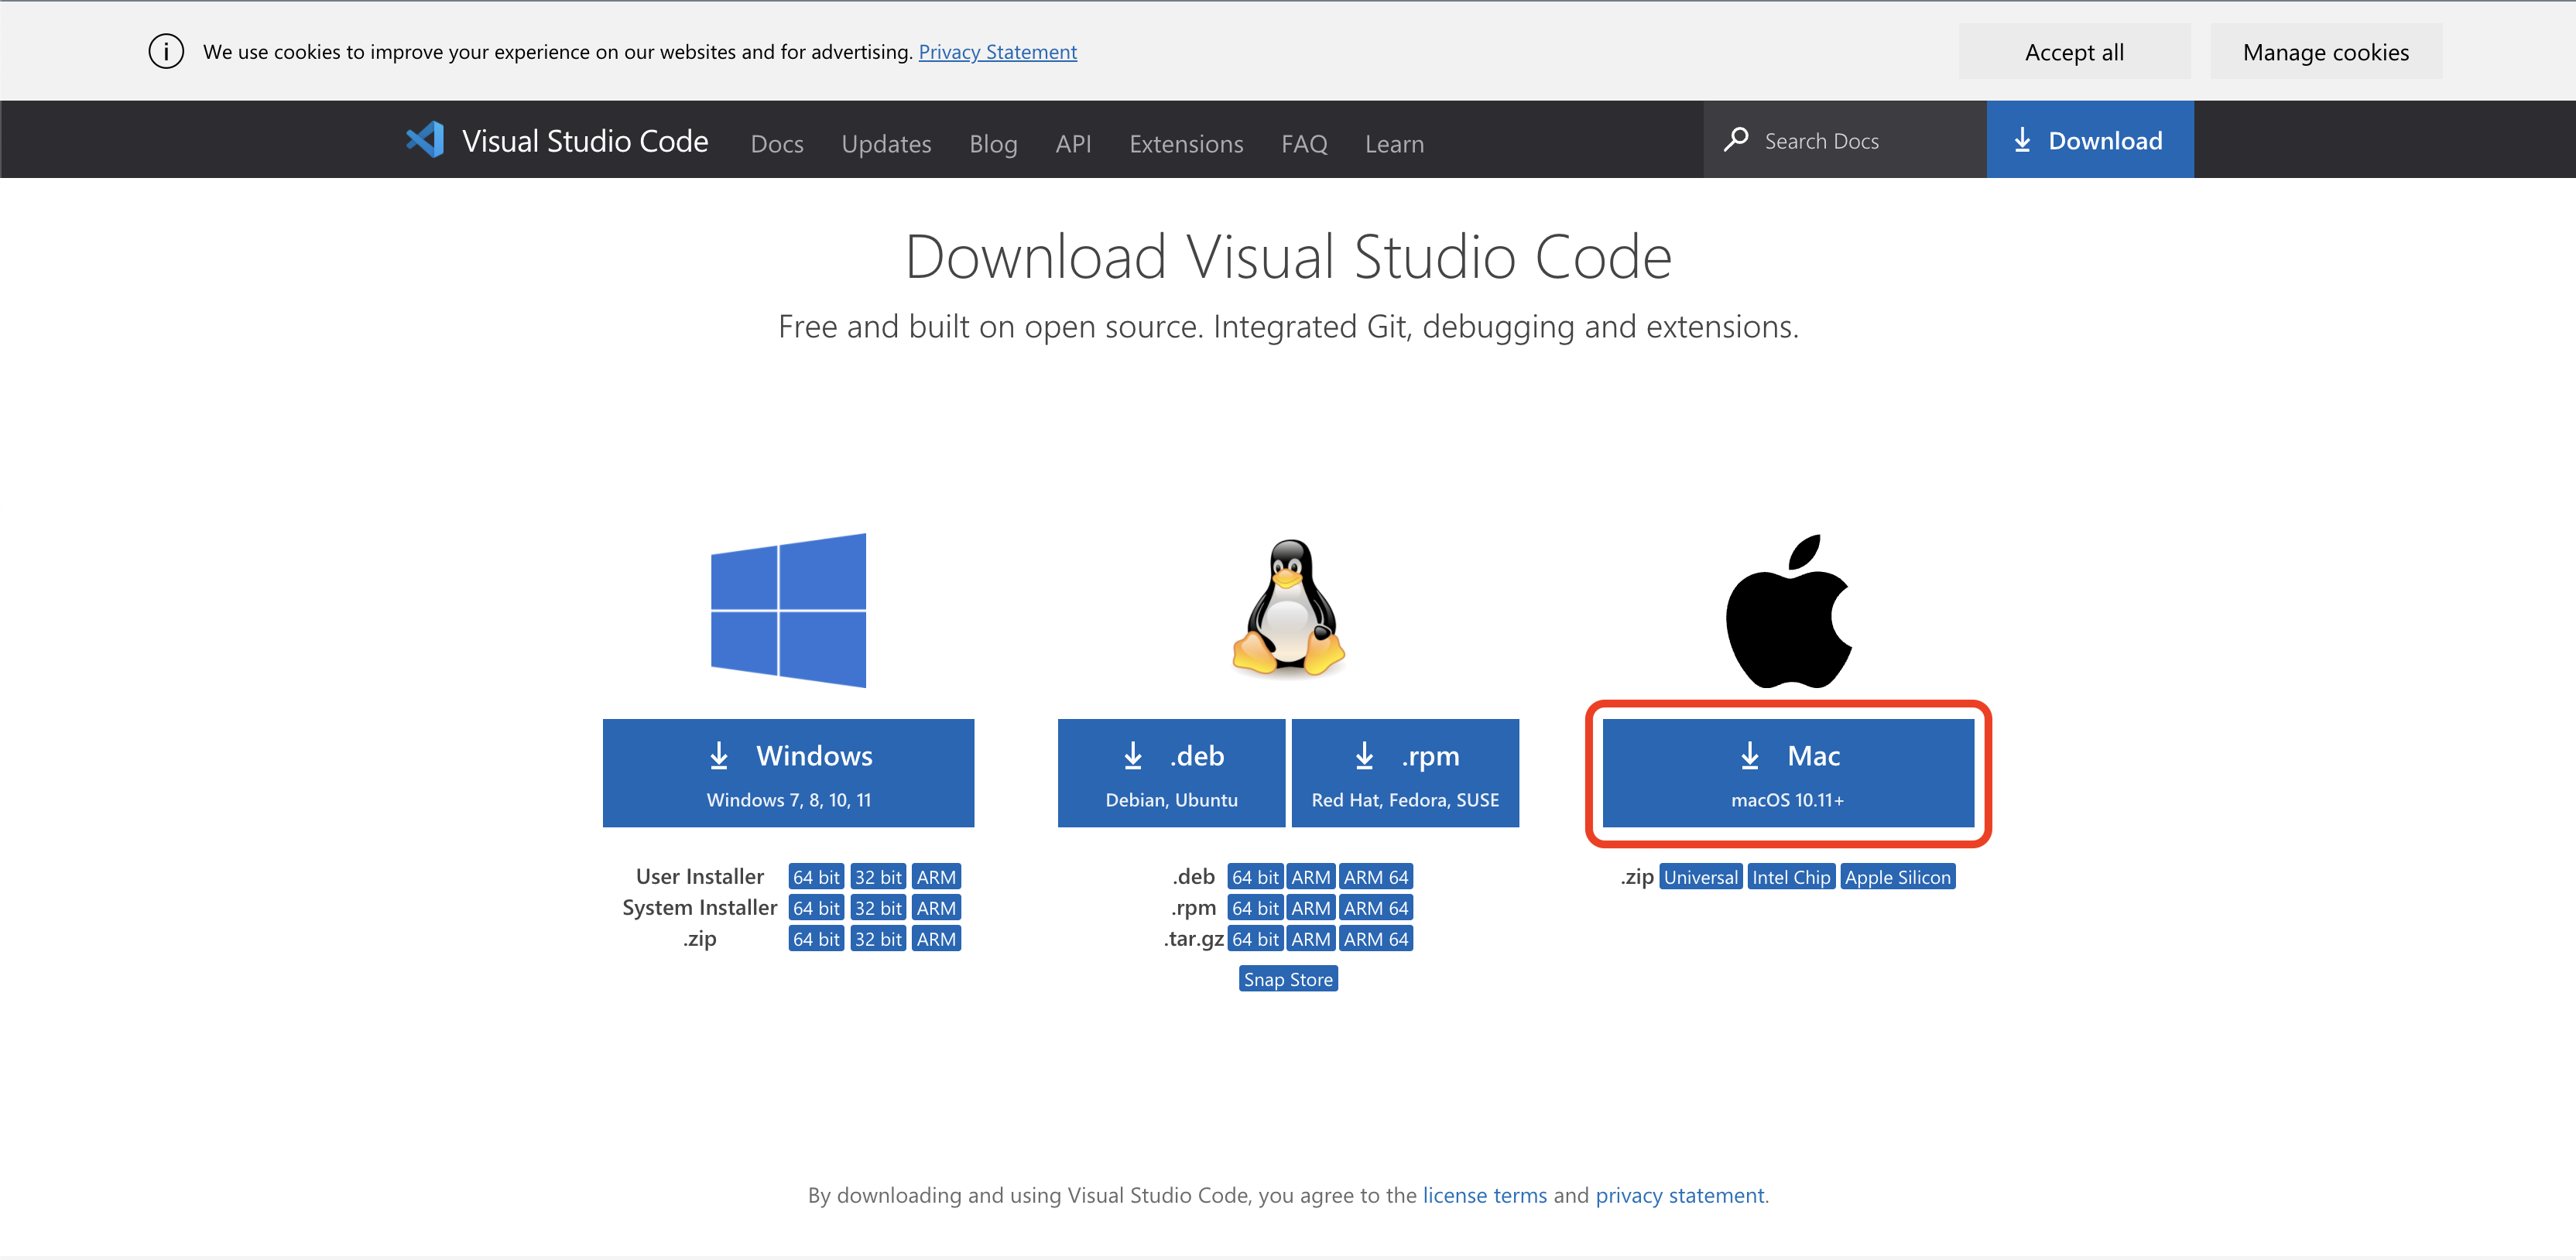Click the blue Download button in header

2089,140
